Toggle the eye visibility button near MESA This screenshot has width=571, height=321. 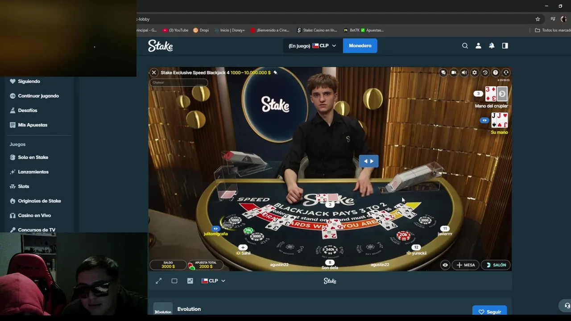pyautogui.click(x=445, y=265)
